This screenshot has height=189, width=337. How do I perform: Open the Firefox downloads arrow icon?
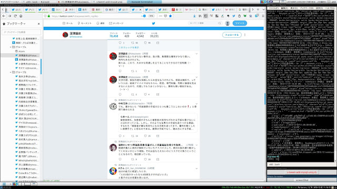click(194, 16)
